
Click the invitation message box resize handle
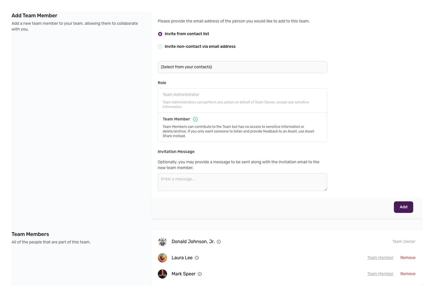pyautogui.click(x=325, y=189)
